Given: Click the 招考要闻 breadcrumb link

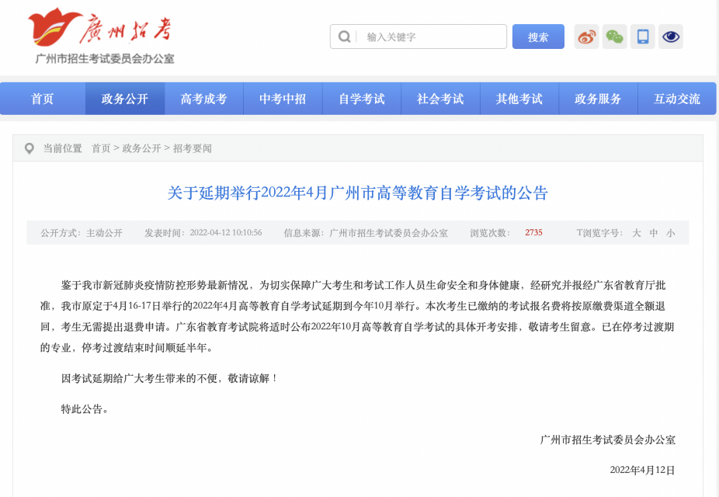Looking at the screenshot, I should click(x=193, y=148).
